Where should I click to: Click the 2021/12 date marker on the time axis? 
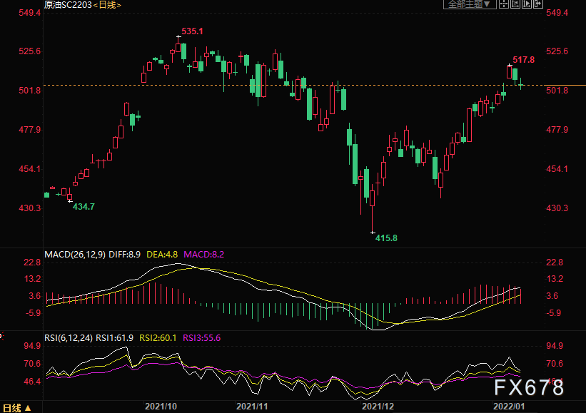pos(378,407)
